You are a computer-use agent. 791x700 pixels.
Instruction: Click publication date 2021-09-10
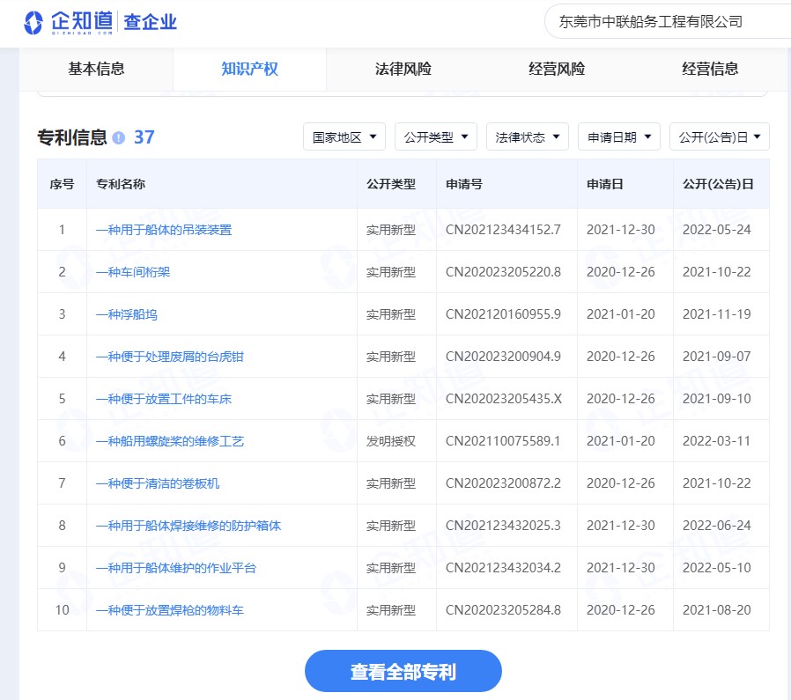click(717, 399)
